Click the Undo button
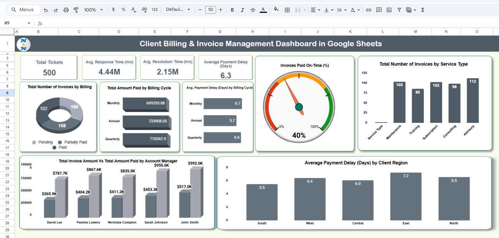Screen dimensions: 499x238 (x=45, y=10)
